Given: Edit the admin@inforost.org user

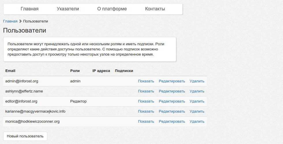Looking at the screenshot, I should 172,81.
